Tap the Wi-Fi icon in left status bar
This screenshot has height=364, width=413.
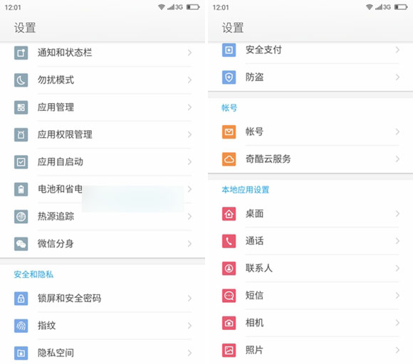162,7
